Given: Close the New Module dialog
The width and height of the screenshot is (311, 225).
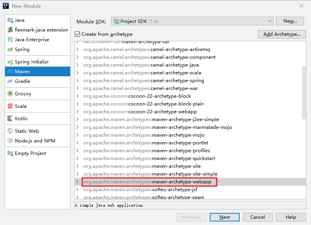Looking at the screenshot, I should 302,6.
